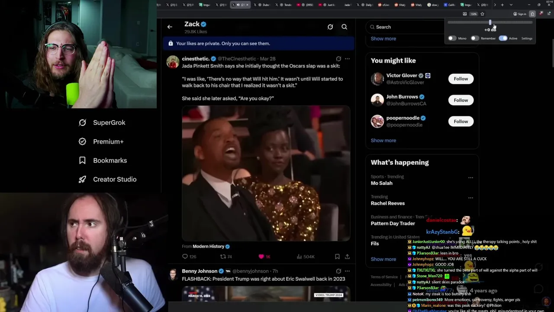Switch to the Jada browser tab
Screen dimensions: 554x312
[348, 5]
